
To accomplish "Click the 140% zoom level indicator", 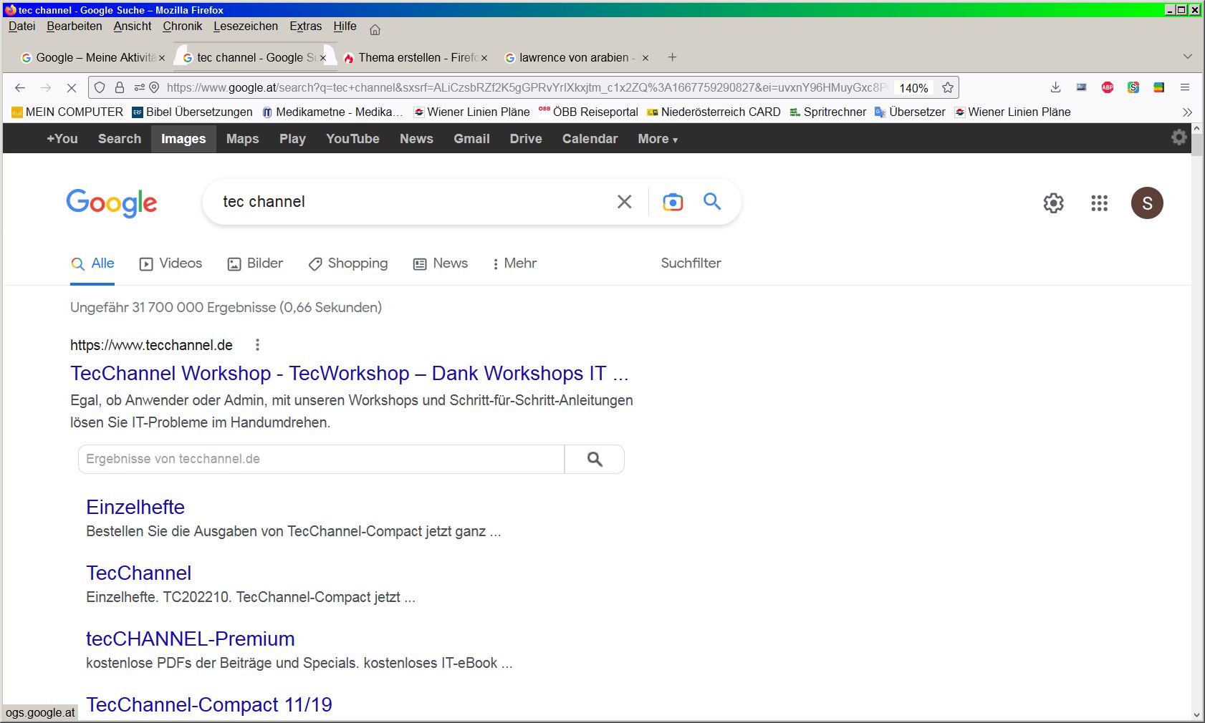I will coord(913,88).
